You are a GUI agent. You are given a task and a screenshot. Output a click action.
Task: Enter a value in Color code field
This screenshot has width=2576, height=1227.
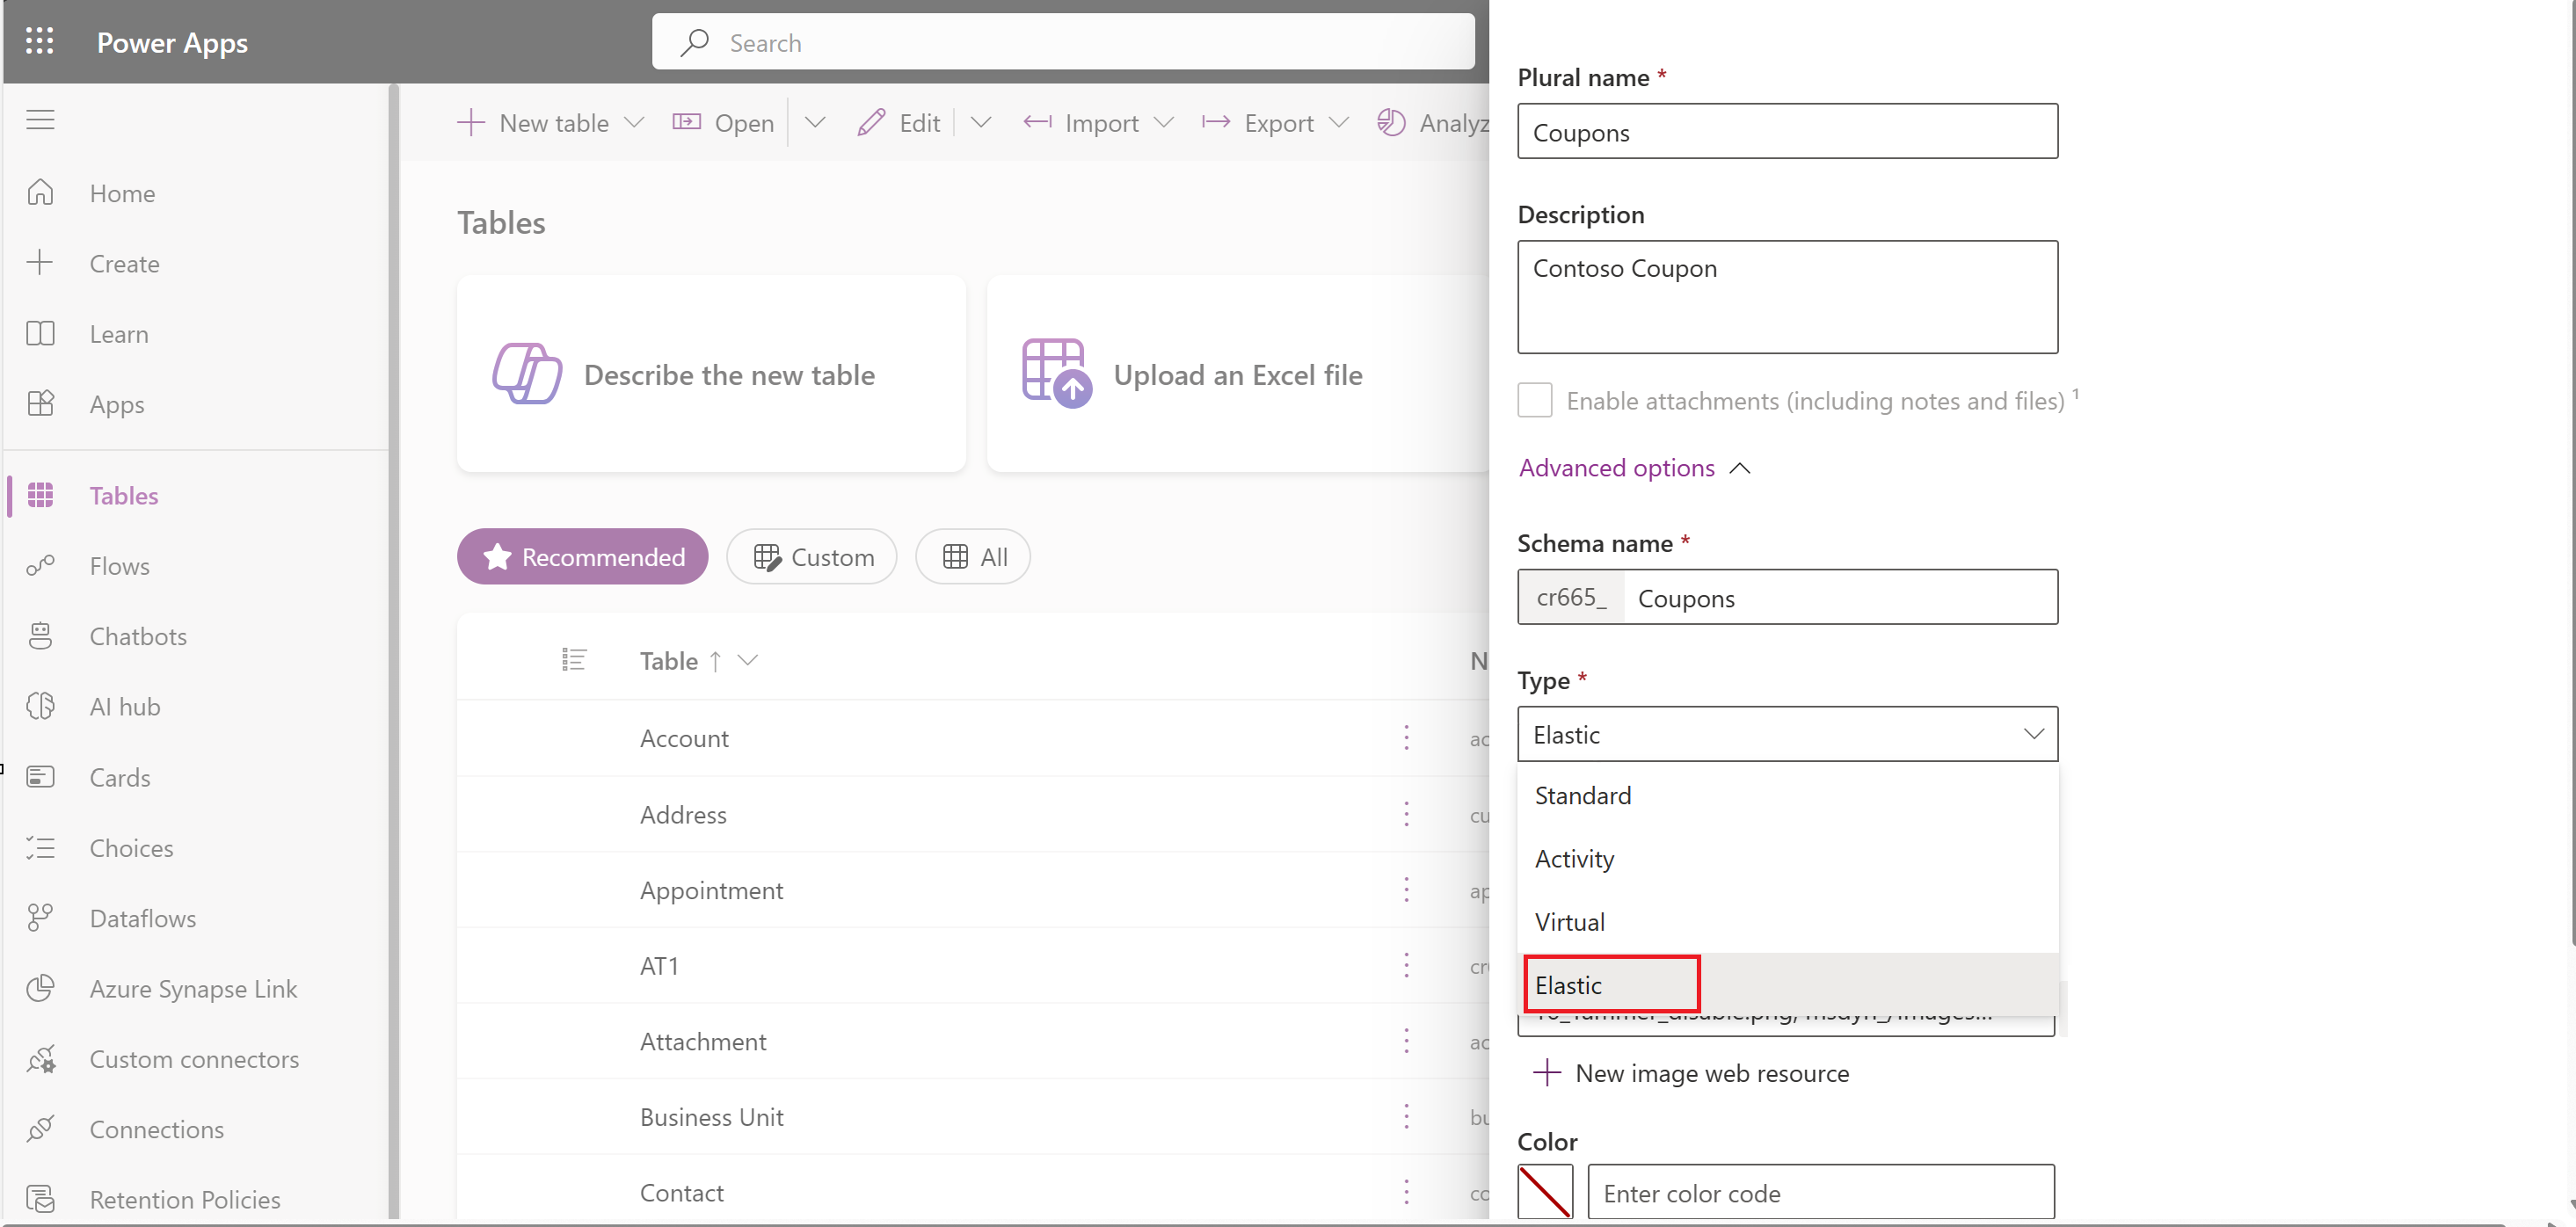pos(1819,1193)
